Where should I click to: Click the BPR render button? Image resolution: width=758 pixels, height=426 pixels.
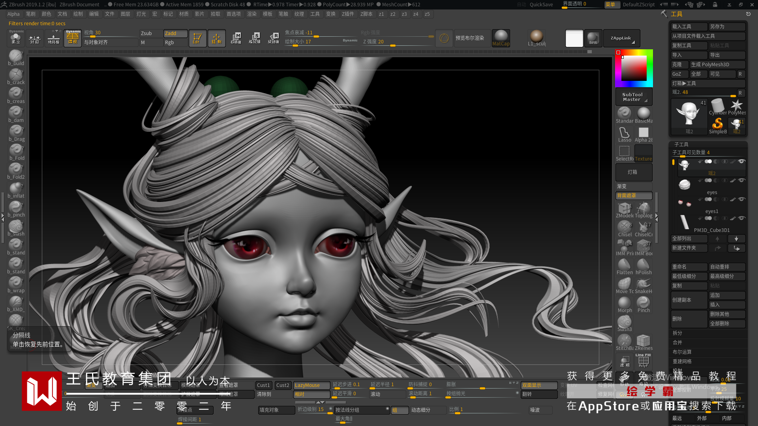(593, 38)
